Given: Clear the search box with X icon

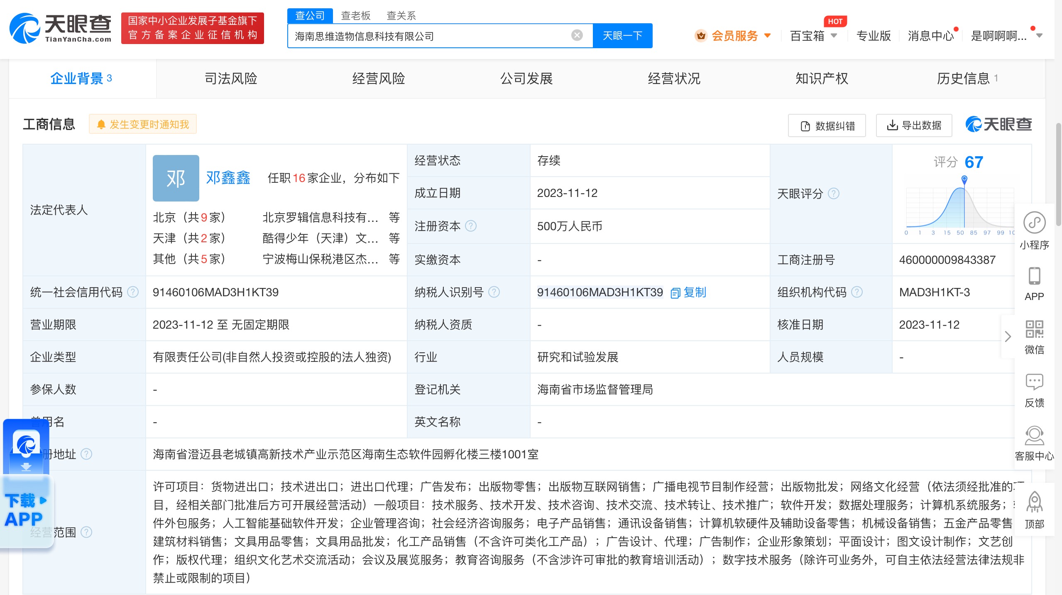Looking at the screenshot, I should click(577, 36).
